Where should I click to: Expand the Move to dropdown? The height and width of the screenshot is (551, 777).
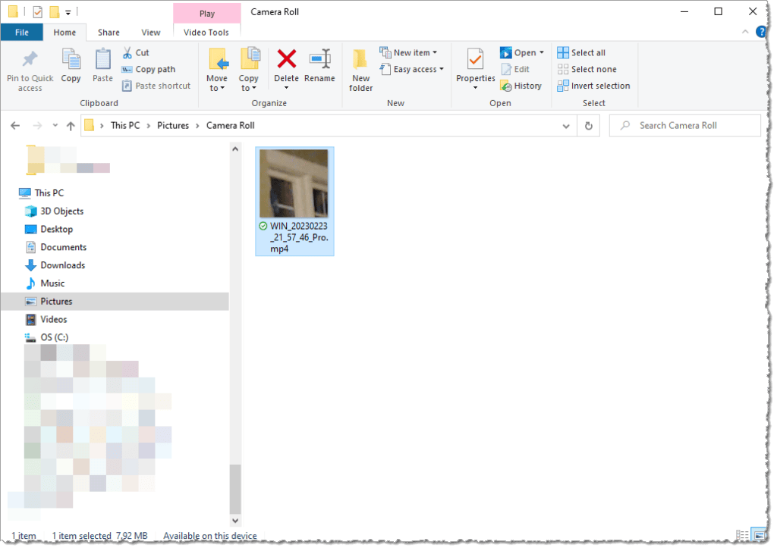click(216, 88)
